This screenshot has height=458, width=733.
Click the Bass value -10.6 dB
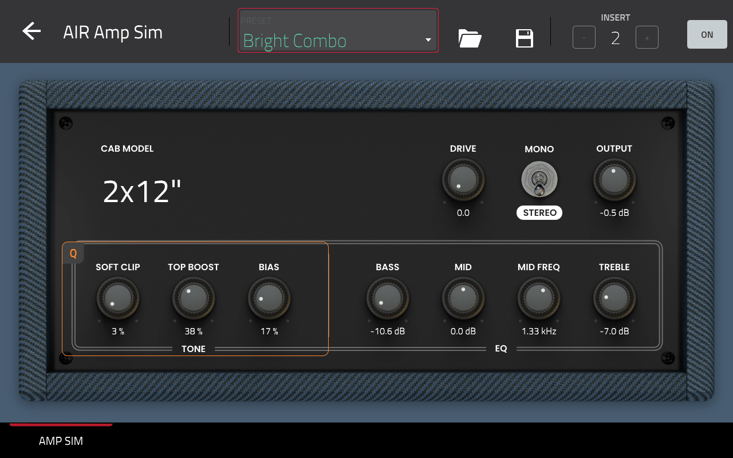pos(388,331)
